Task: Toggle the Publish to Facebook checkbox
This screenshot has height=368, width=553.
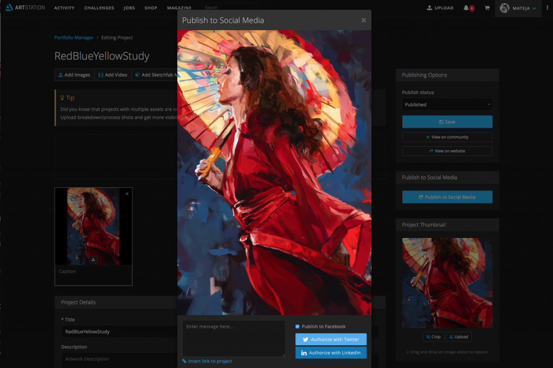Action: (298, 326)
